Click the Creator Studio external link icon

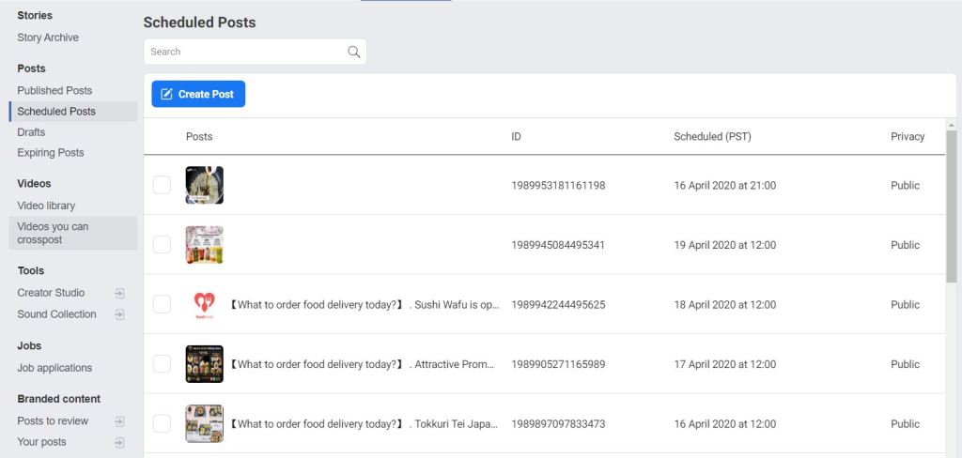[x=119, y=293]
